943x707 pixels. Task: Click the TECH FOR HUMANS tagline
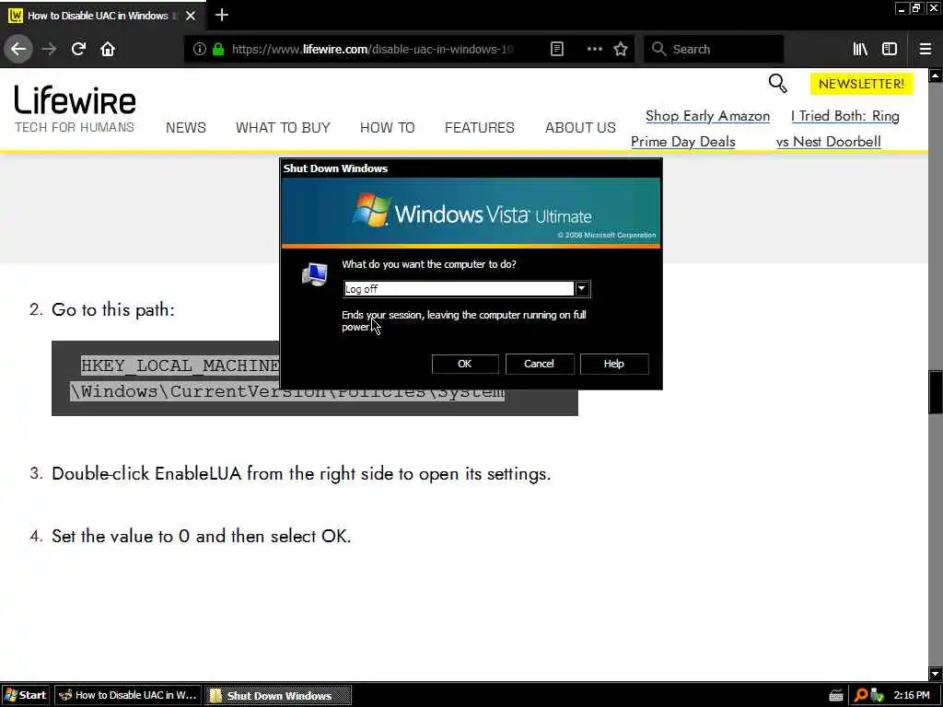pyautogui.click(x=75, y=127)
